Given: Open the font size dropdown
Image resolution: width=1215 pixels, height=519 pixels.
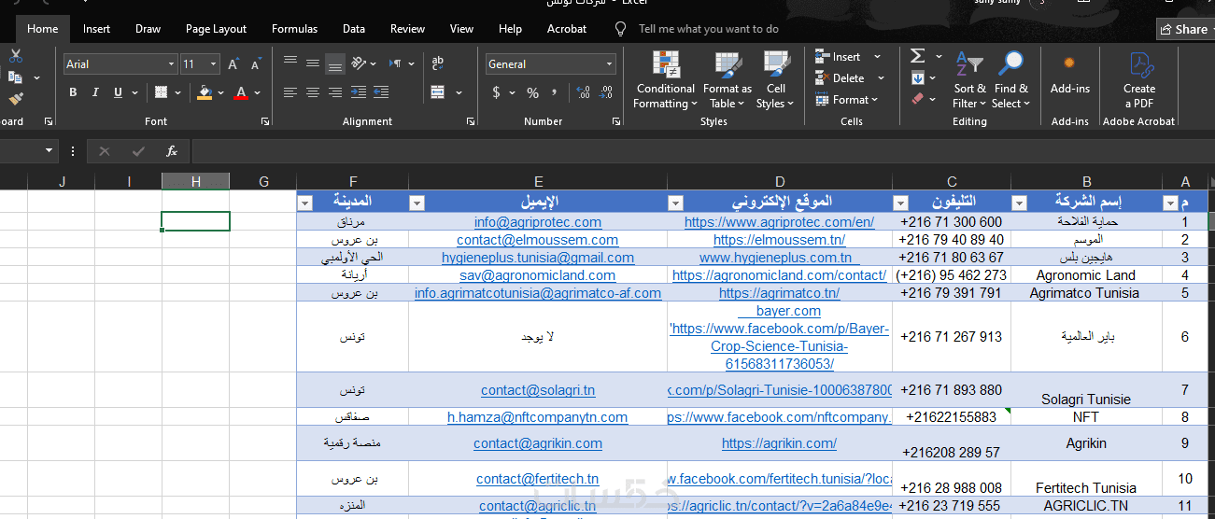Looking at the screenshot, I should pyautogui.click(x=214, y=64).
